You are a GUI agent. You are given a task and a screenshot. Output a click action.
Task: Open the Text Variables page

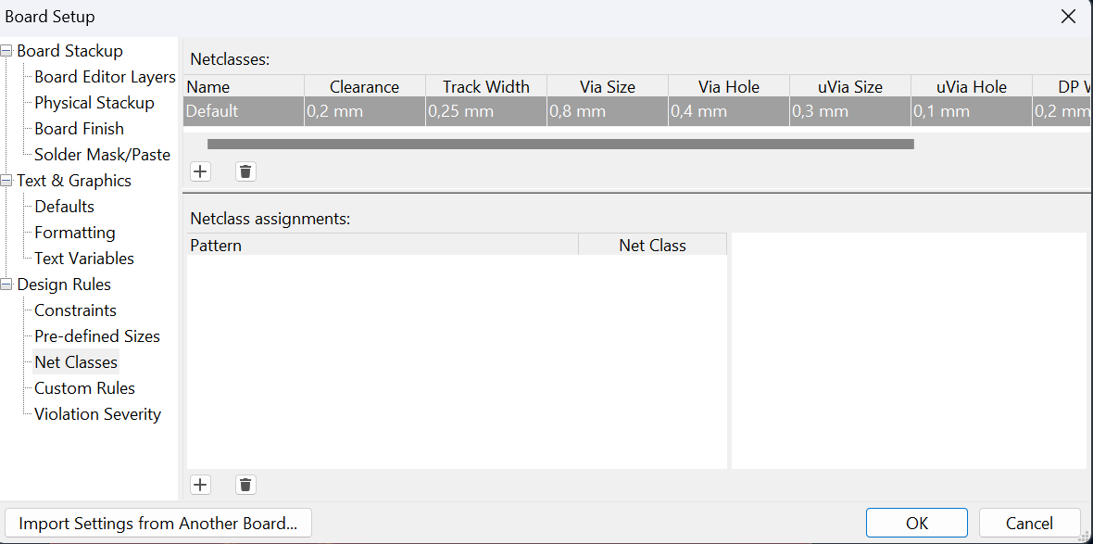click(84, 258)
